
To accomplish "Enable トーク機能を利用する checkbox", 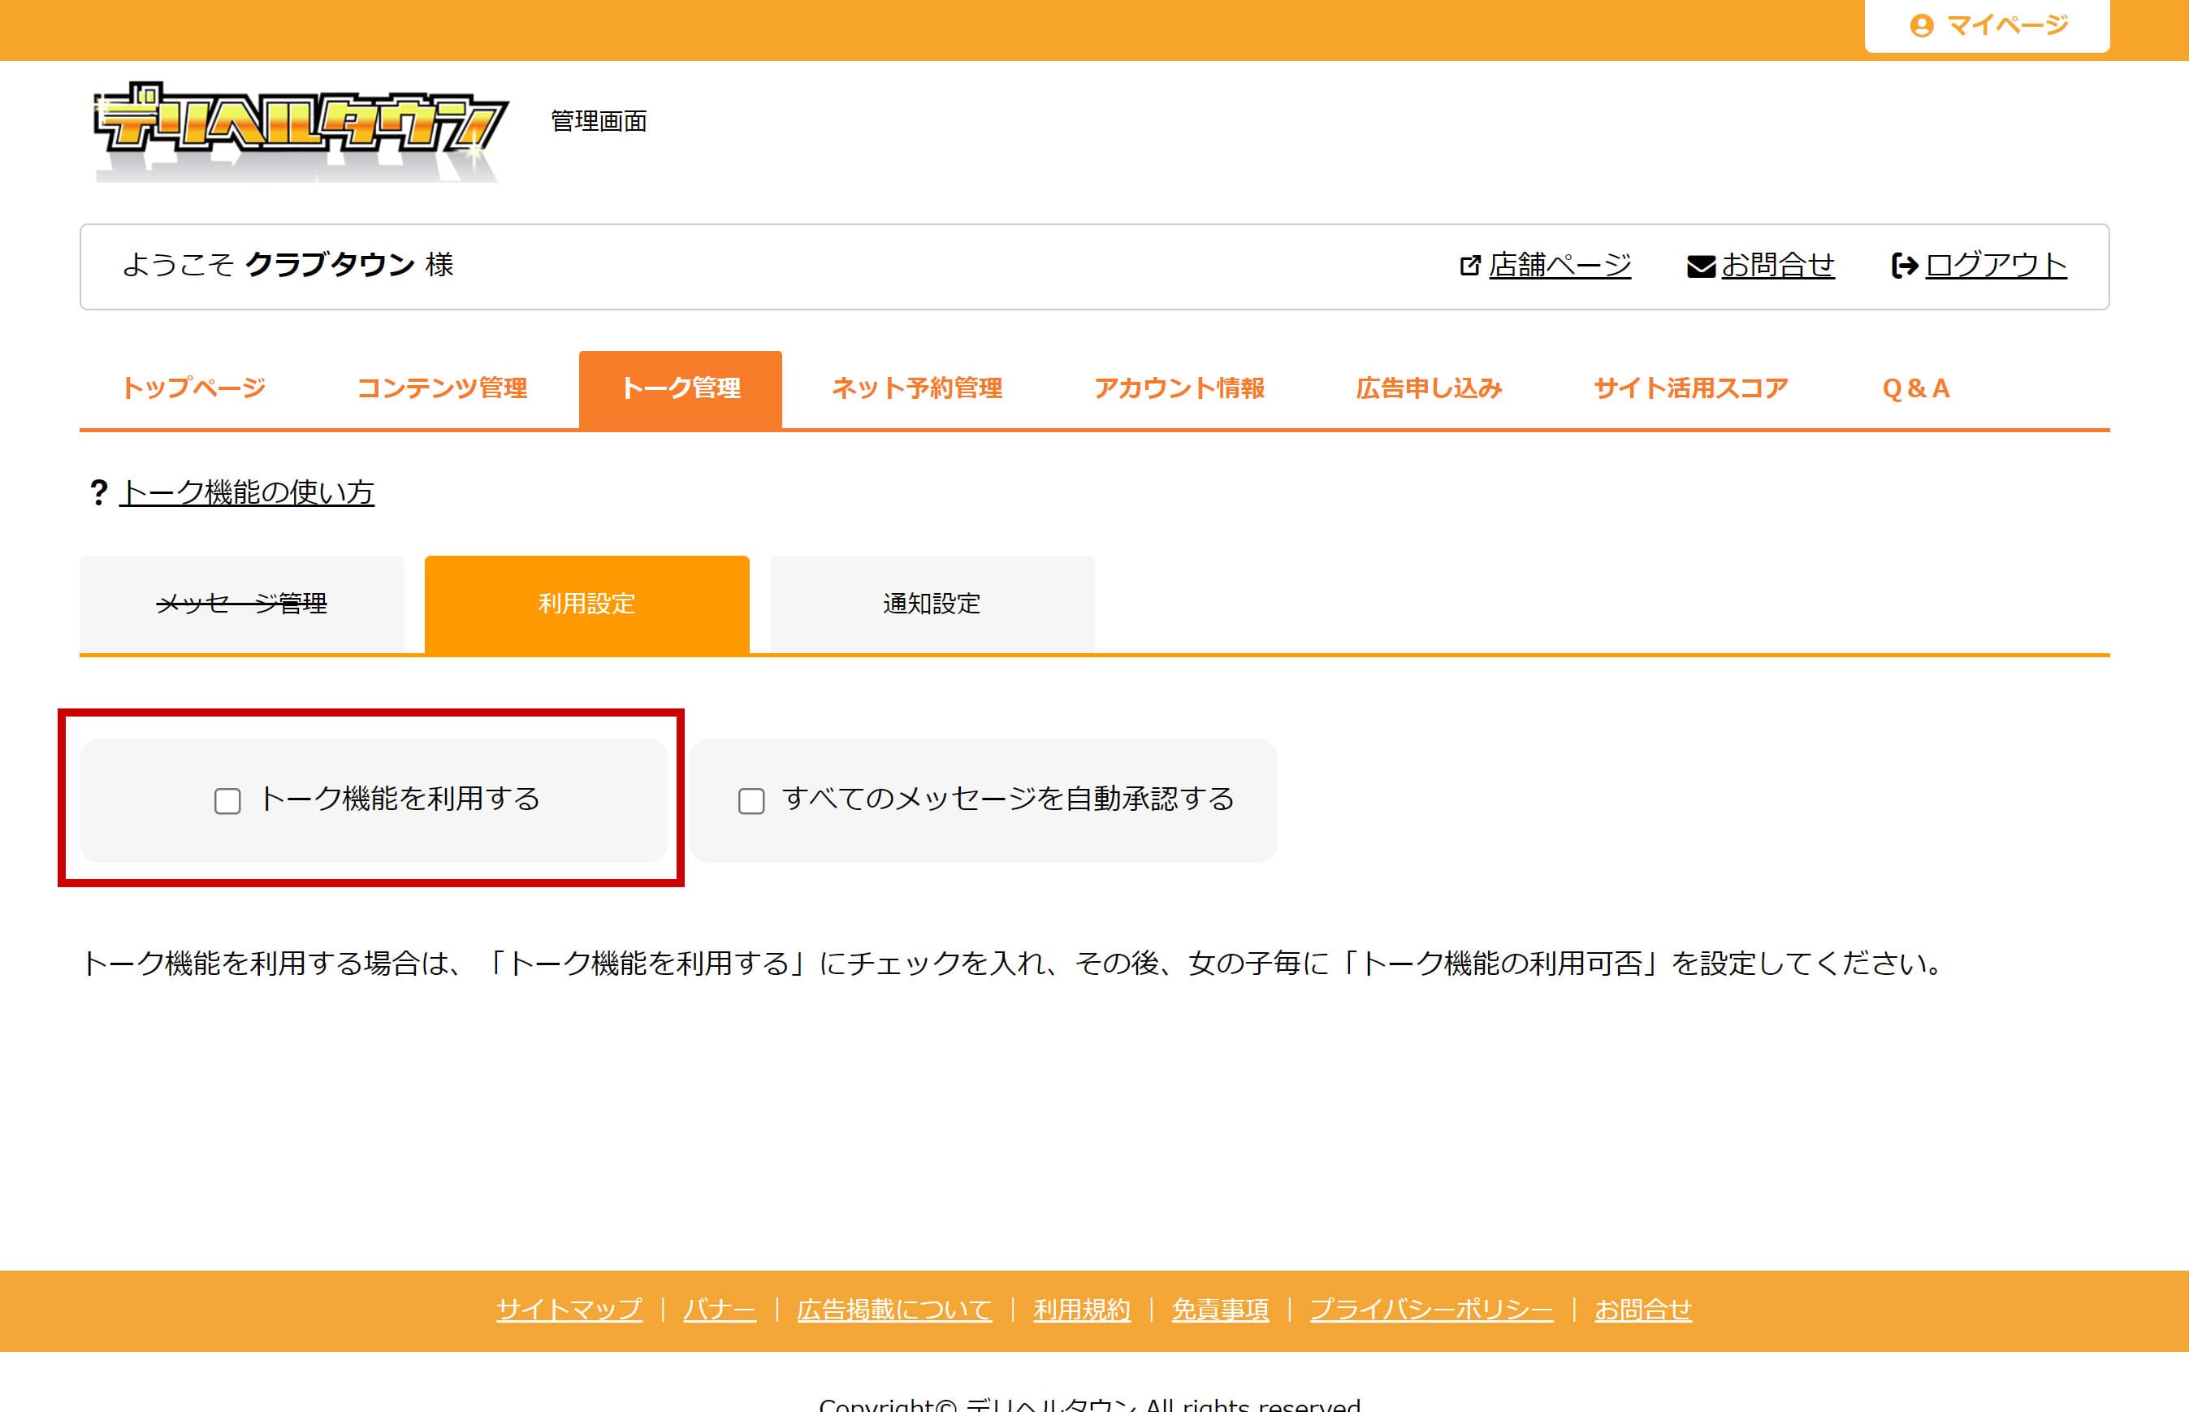I will (x=227, y=801).
